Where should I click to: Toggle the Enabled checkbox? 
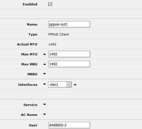click(x=50, y=4)
